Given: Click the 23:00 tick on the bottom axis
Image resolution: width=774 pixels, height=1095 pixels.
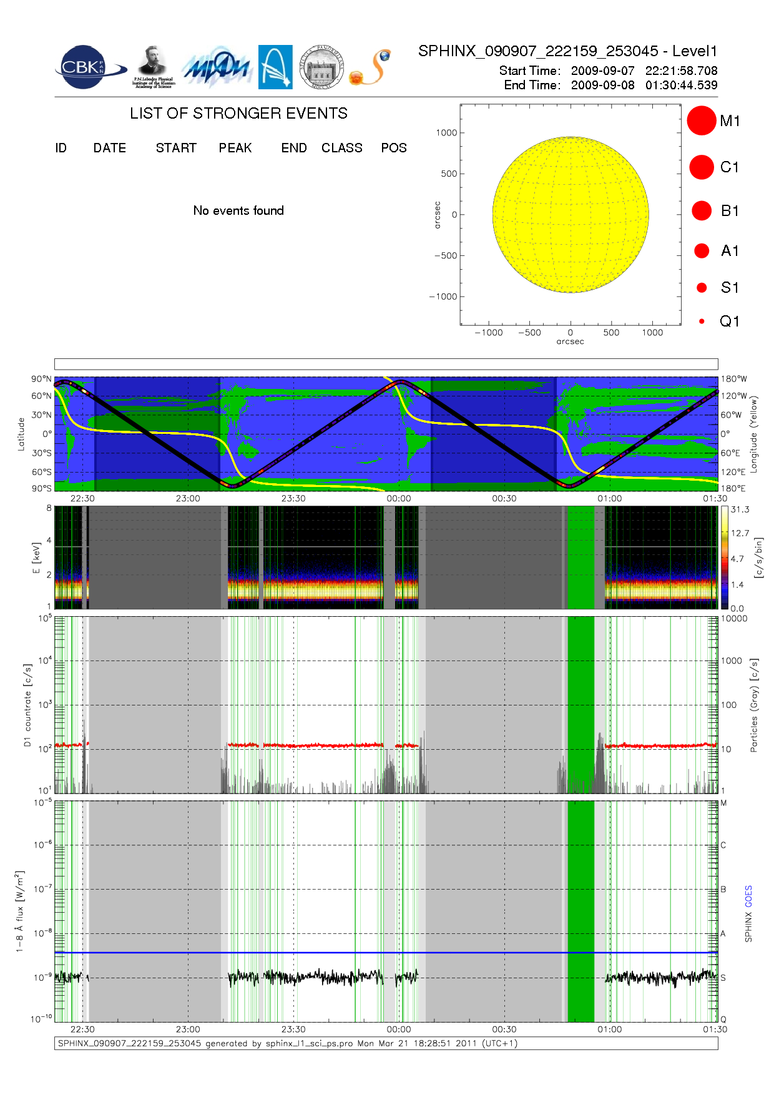Looking at the screenshot, I should click(x=188, y=1029).
